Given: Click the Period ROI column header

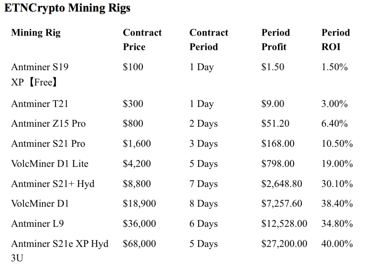Looking at the screenshot, I should (335, 40).
